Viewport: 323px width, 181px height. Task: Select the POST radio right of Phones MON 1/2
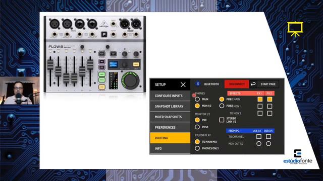pos(222,106)
